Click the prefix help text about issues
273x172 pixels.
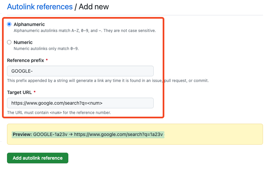(108, 81)
